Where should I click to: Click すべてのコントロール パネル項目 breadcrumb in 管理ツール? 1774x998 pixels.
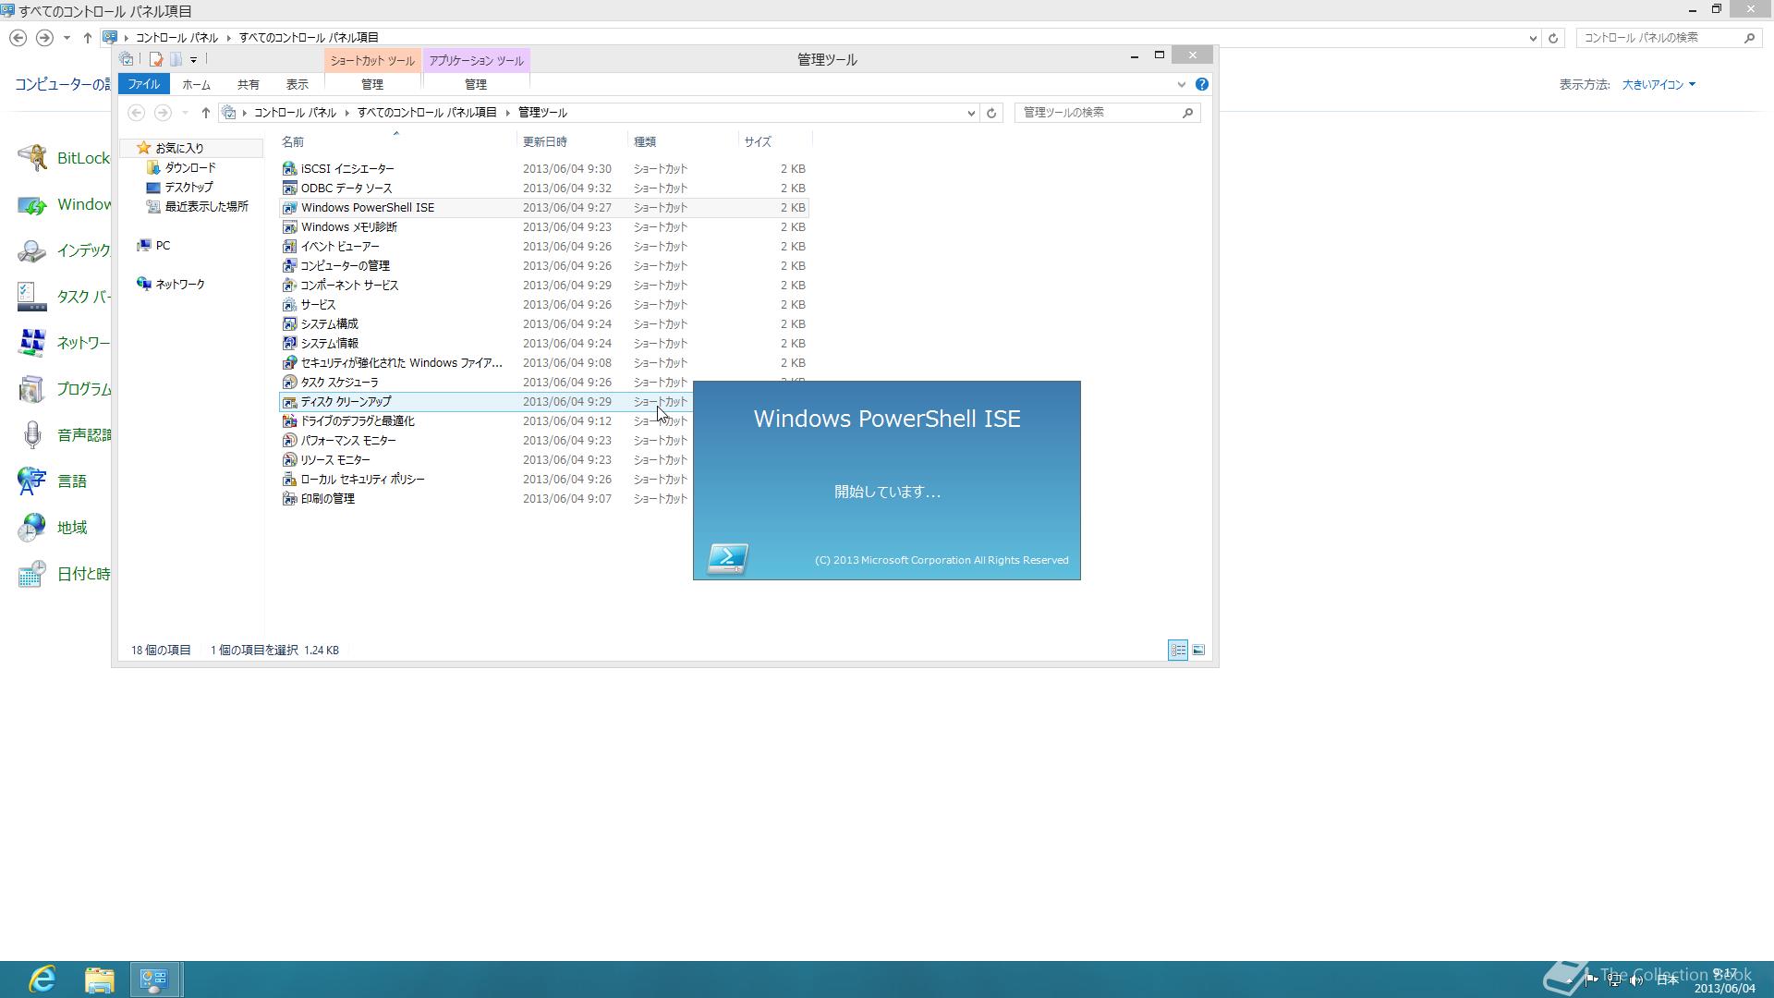(x=427, y=113)
